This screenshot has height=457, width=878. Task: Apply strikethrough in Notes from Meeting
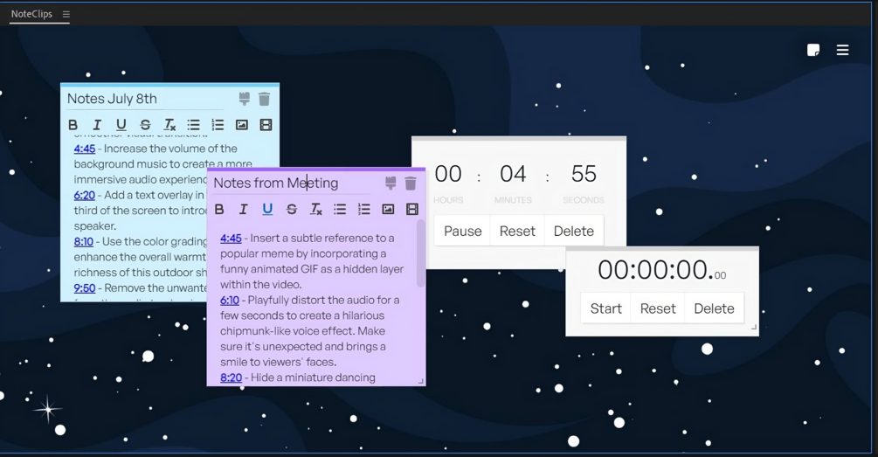[292, 210]
